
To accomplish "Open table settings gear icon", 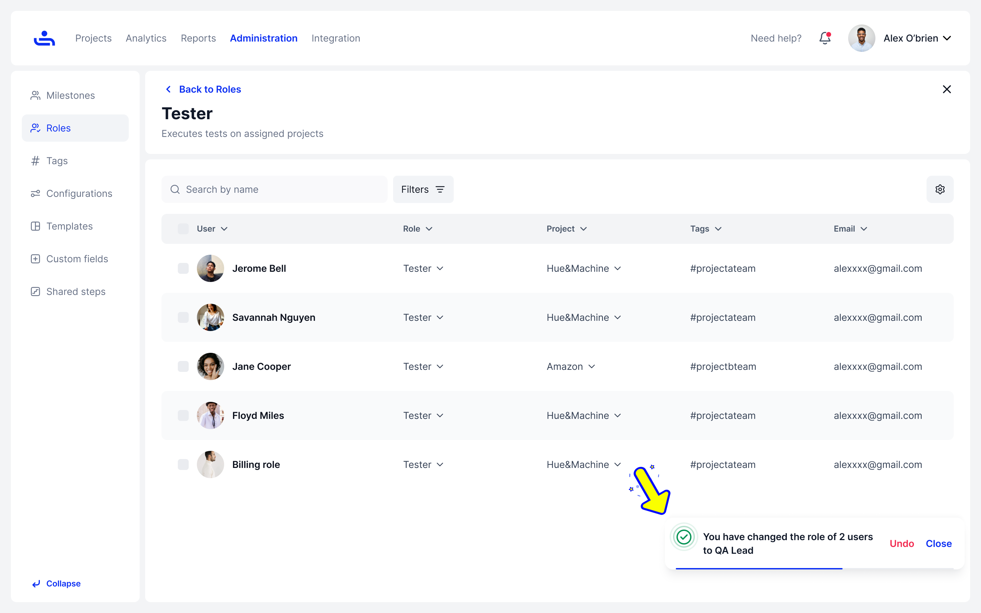I will [940, 189].
